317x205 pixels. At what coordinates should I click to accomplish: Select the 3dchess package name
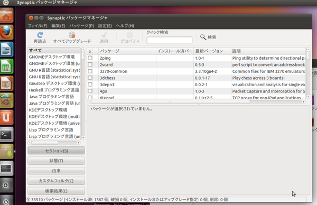[x=107, y=78]
